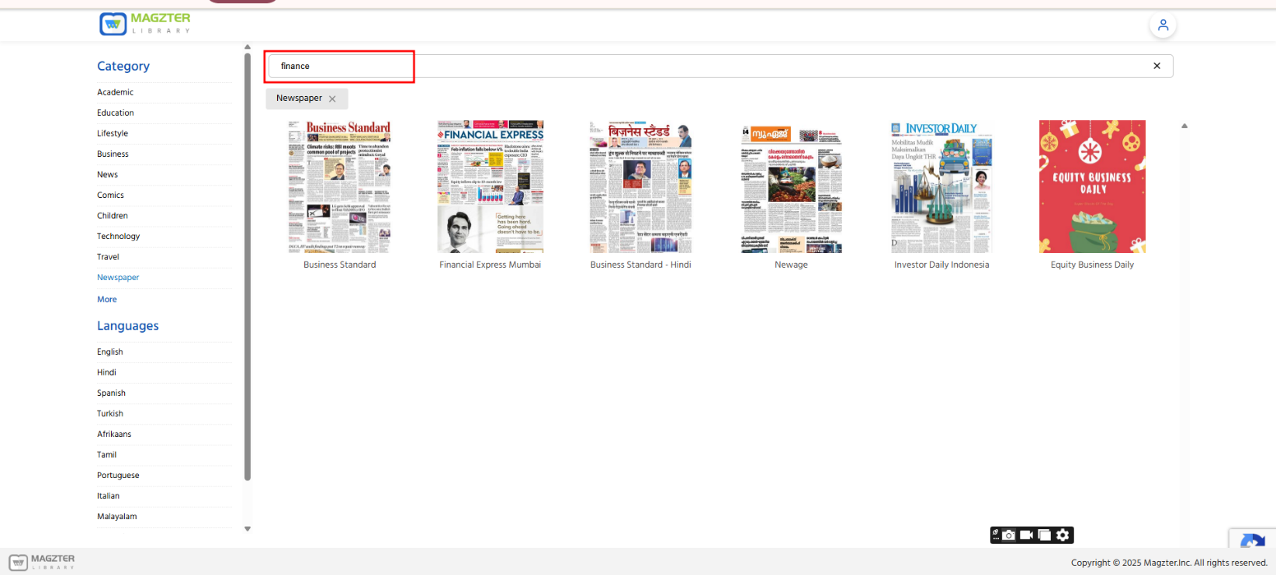
Task: Select the Technology category
Action: (118, 237)
